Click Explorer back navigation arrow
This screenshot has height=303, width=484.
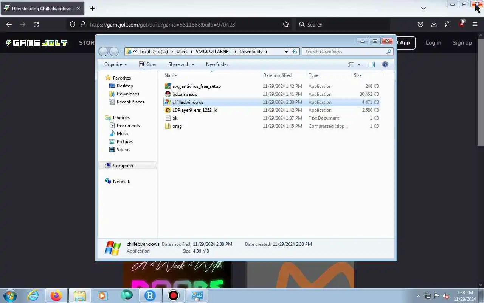[x=103, y=52]
